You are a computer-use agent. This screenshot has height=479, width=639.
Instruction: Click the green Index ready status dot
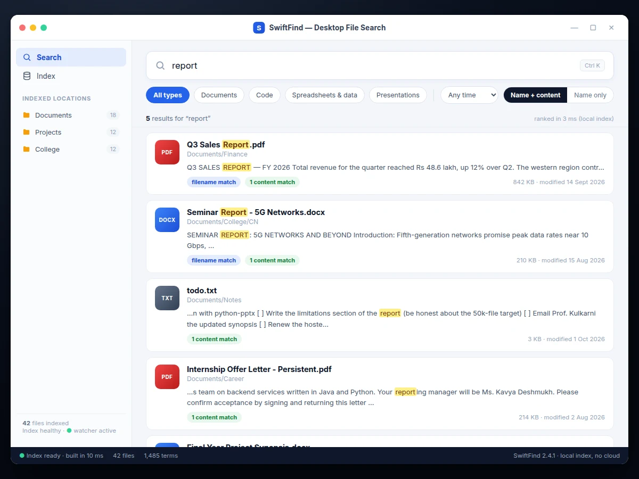[22, 456]
